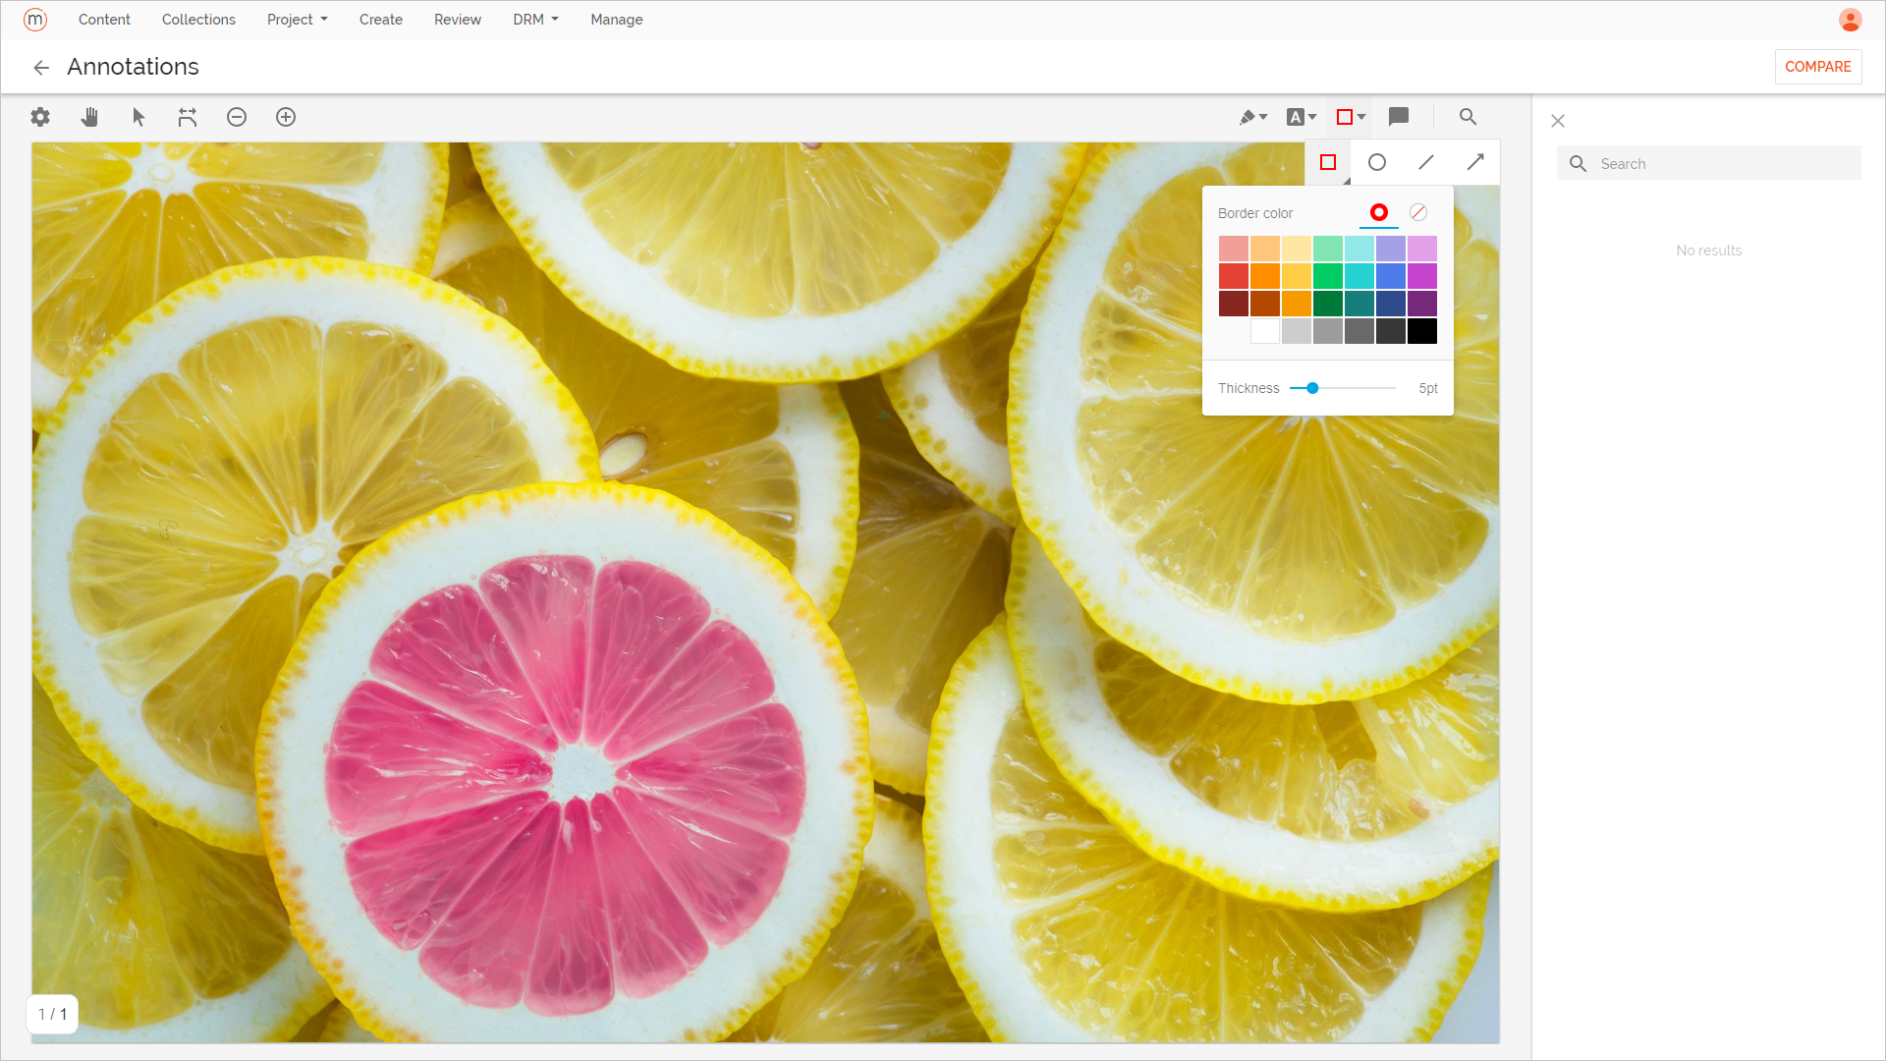Pick the light pink color swatch
The height and width of the screenshot is (1061, 1886).
click(1234, 249)
